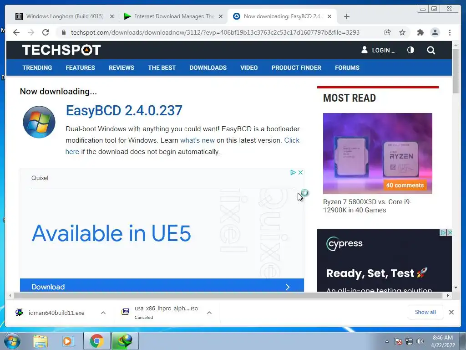Go back to the previous page
Image resolution: width=466 pixels, height=350 pixels.
[16, 32]
